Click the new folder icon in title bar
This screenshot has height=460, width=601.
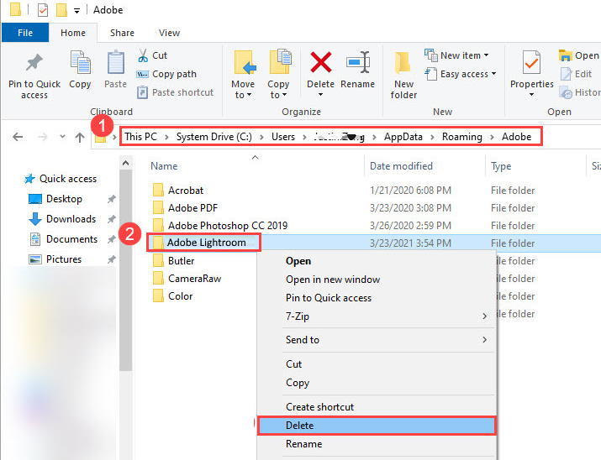click(61, 10)
